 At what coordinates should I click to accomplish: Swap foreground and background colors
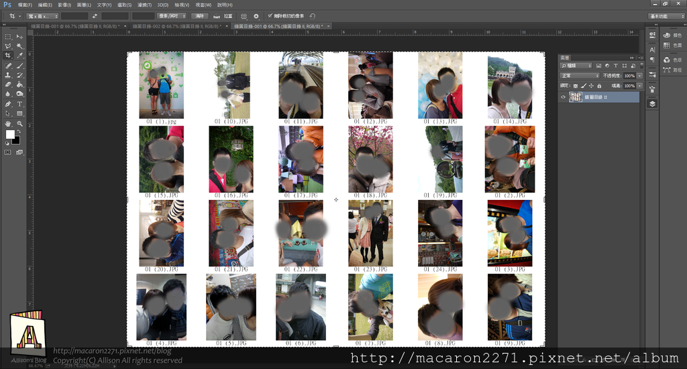pyautogui.click(x=19, y=131)
